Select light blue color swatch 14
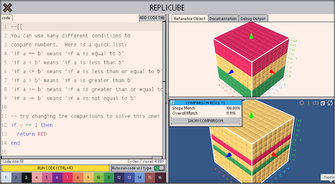 click(140, 178)
